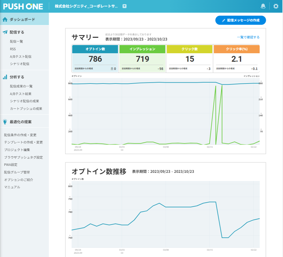The image size is (283, 257).
Task: Click the lightbulb 最適化の提案 icon
Action: [x=5, y=121]
